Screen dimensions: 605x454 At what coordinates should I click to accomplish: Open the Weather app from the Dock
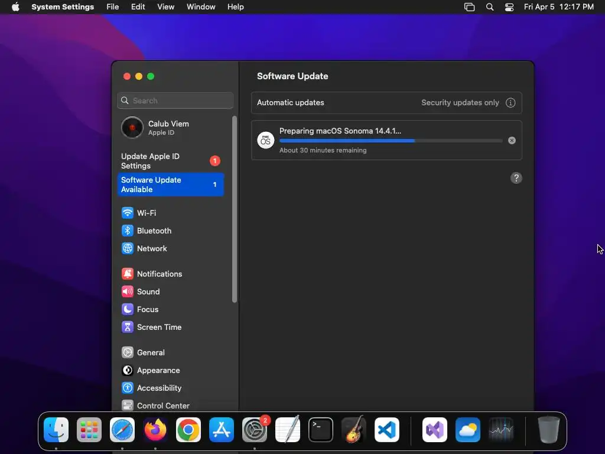[468, 430]
